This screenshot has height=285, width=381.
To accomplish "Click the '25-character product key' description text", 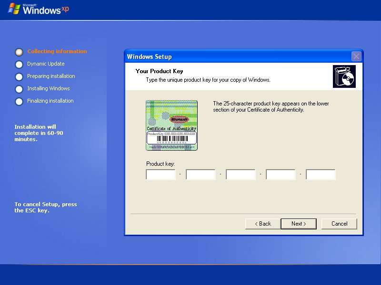I will click(x=271, y=106).
